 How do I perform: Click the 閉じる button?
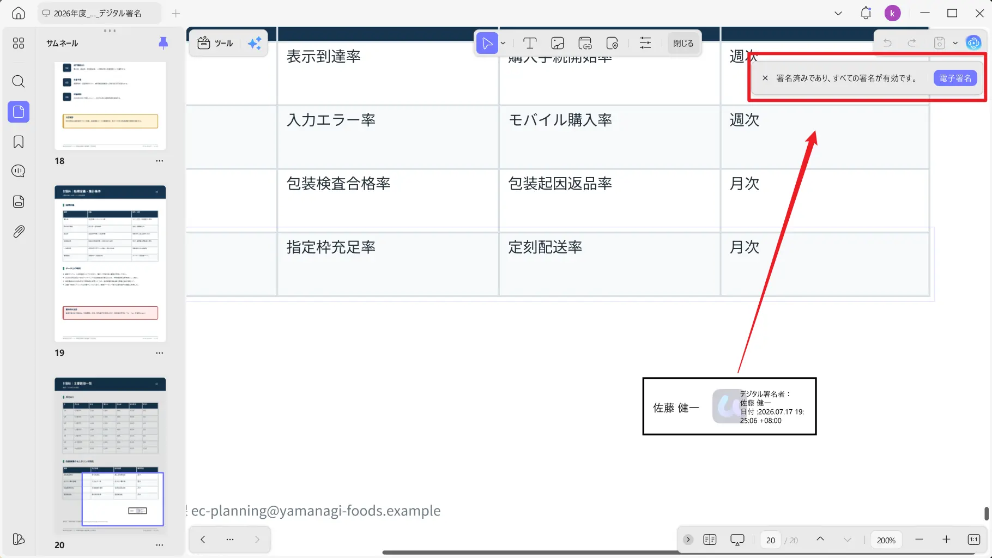point(683,43)
